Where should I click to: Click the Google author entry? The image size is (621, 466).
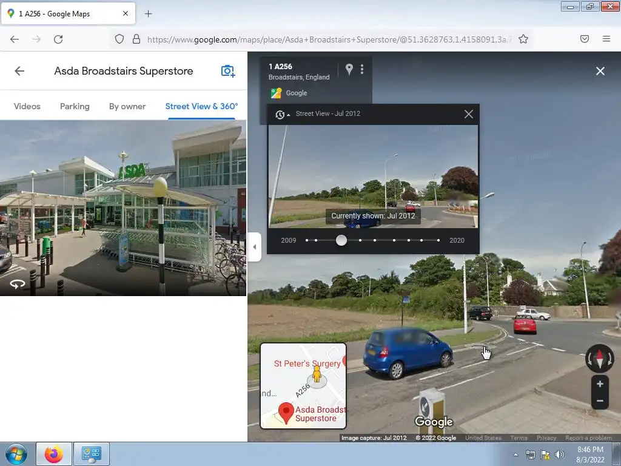pos(289,93)
